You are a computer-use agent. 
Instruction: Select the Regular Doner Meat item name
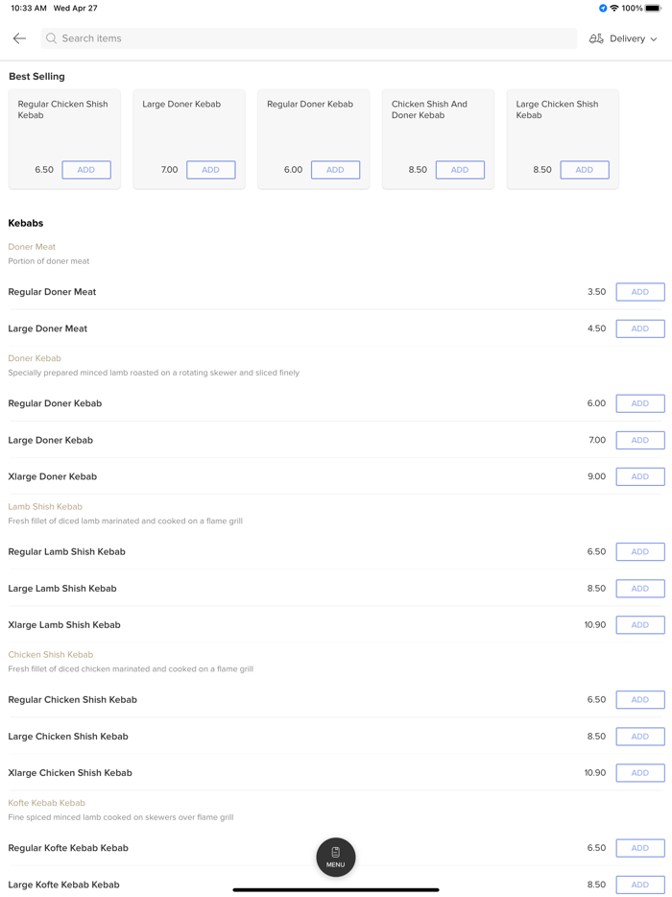tap(52, 292)
